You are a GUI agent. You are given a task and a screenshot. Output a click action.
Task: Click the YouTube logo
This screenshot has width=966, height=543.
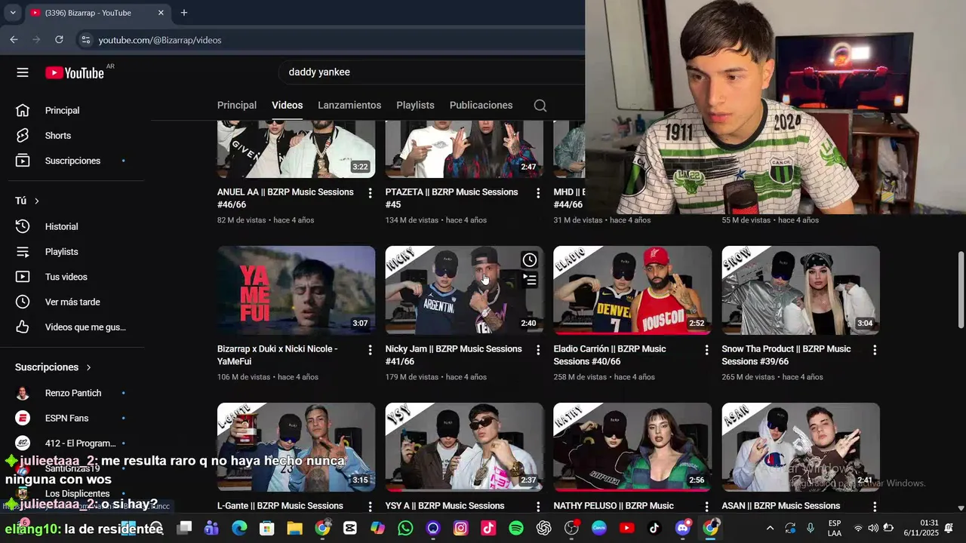75,72
